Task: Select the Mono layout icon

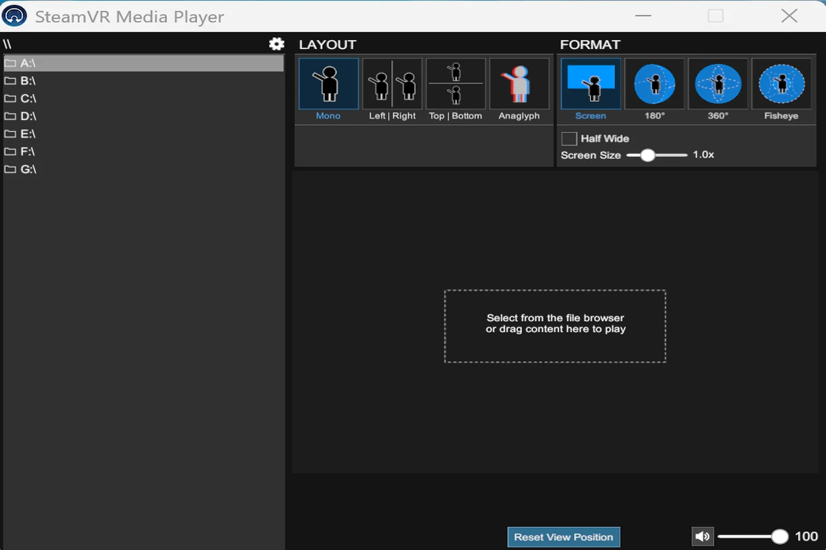Action: tap(329, 84)
